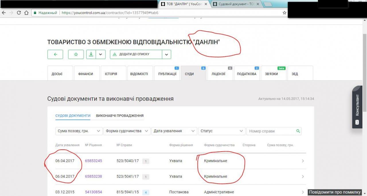The width and height of the screenshot is (367, 196).
Task: Open browser home page icon
Action: coord(26,13)
